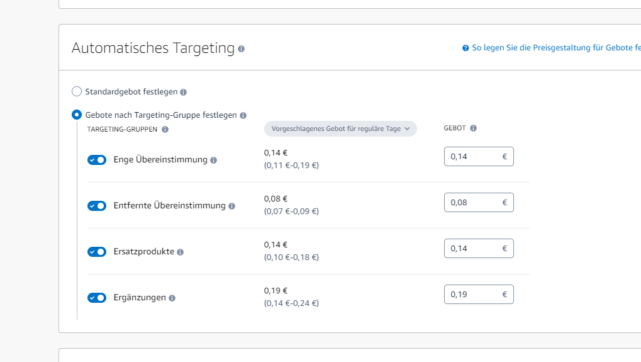
Task: Click info icon next to TARGETING-GRUPPEN header
Action: coord(165,129)
